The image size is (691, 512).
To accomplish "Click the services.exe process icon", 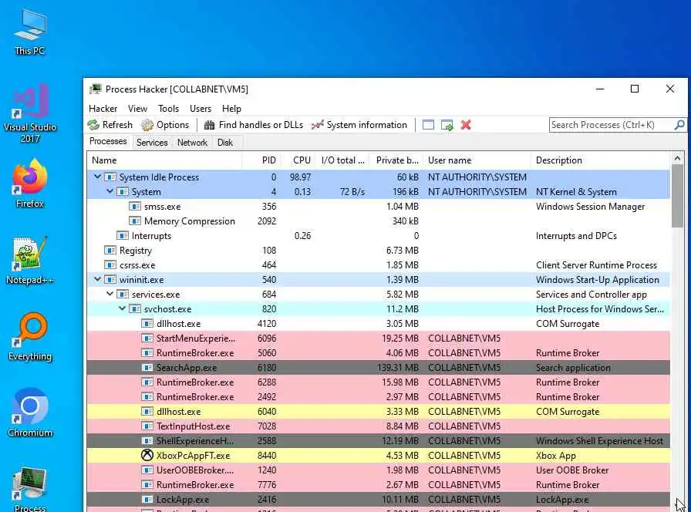I will [x=123, y=295].
